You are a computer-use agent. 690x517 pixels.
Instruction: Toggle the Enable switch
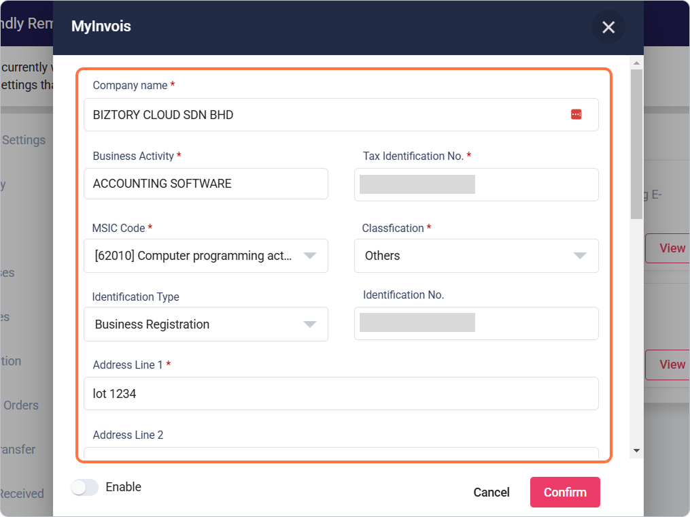pos(85,488)
